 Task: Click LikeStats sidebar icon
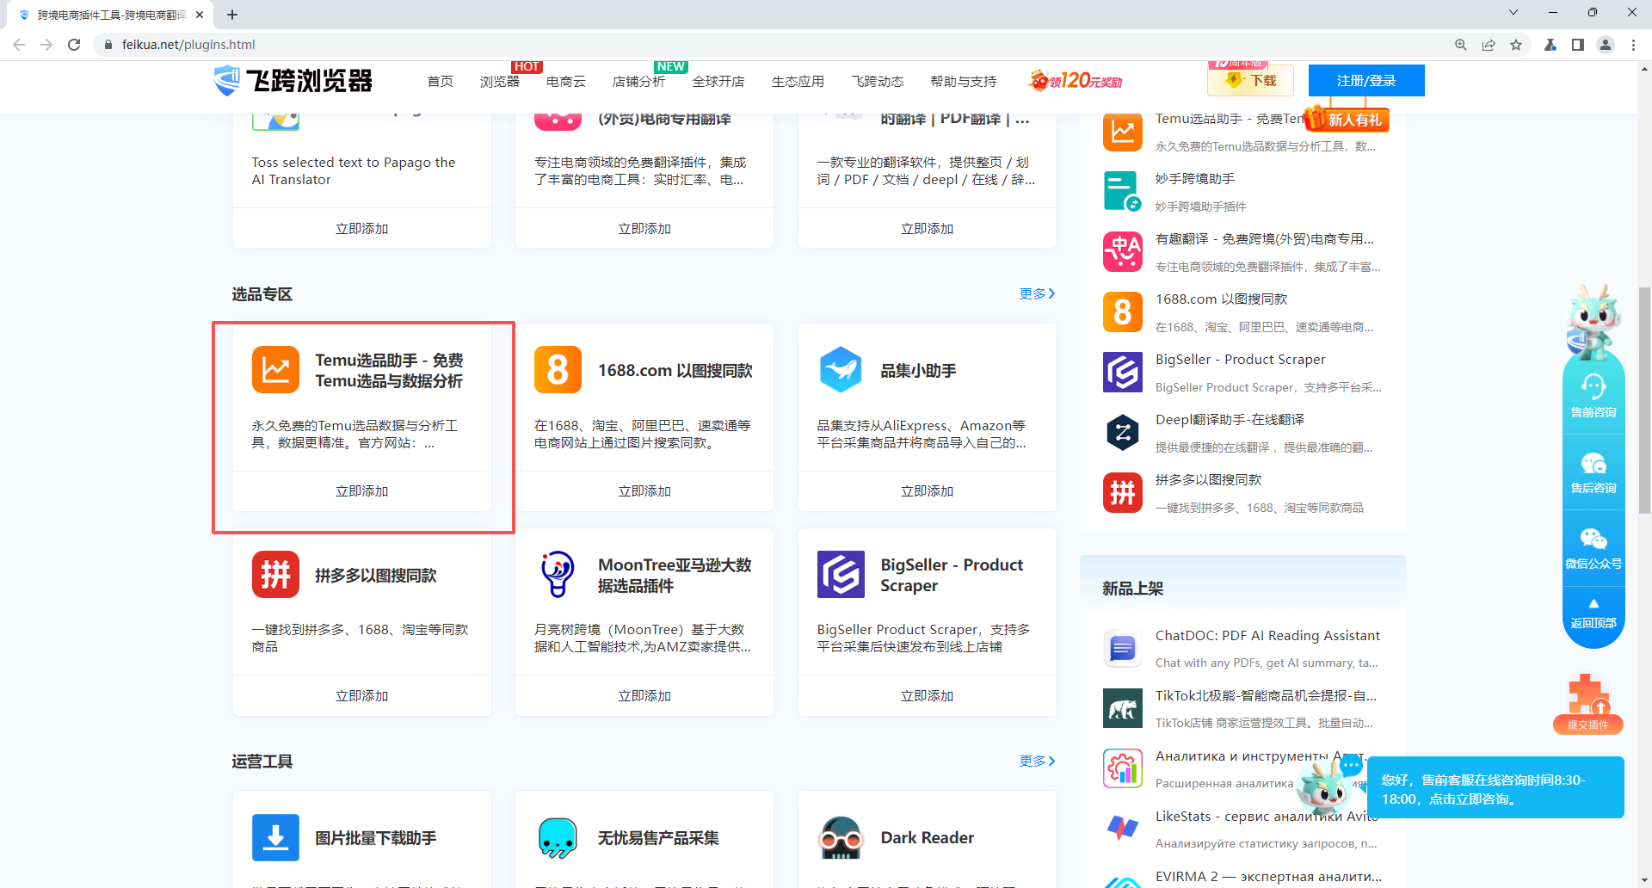(1123, 829)
